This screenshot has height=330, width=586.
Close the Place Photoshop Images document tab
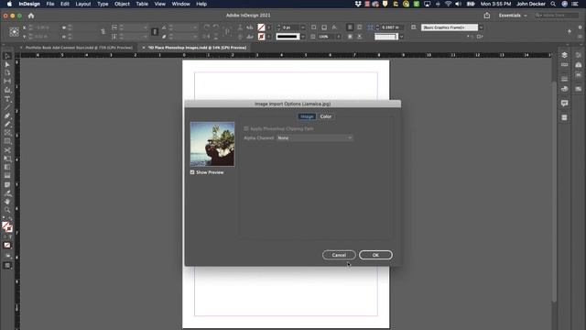144,48
